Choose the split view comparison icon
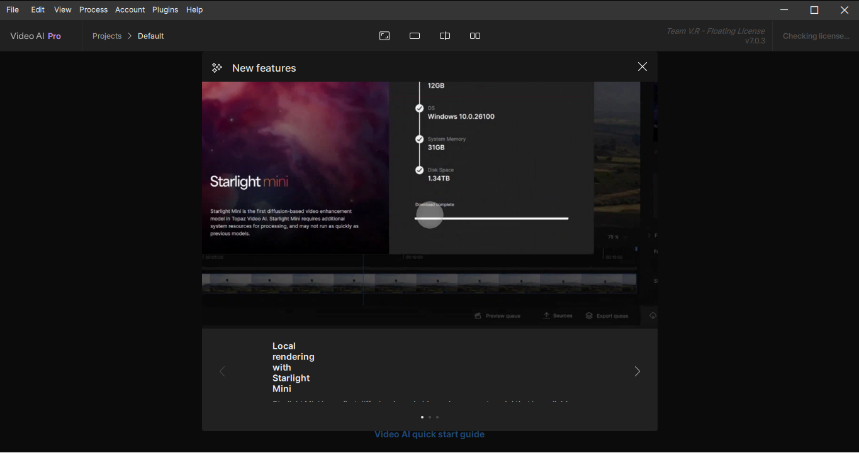The image size is (859, 453). click(445, 36)
